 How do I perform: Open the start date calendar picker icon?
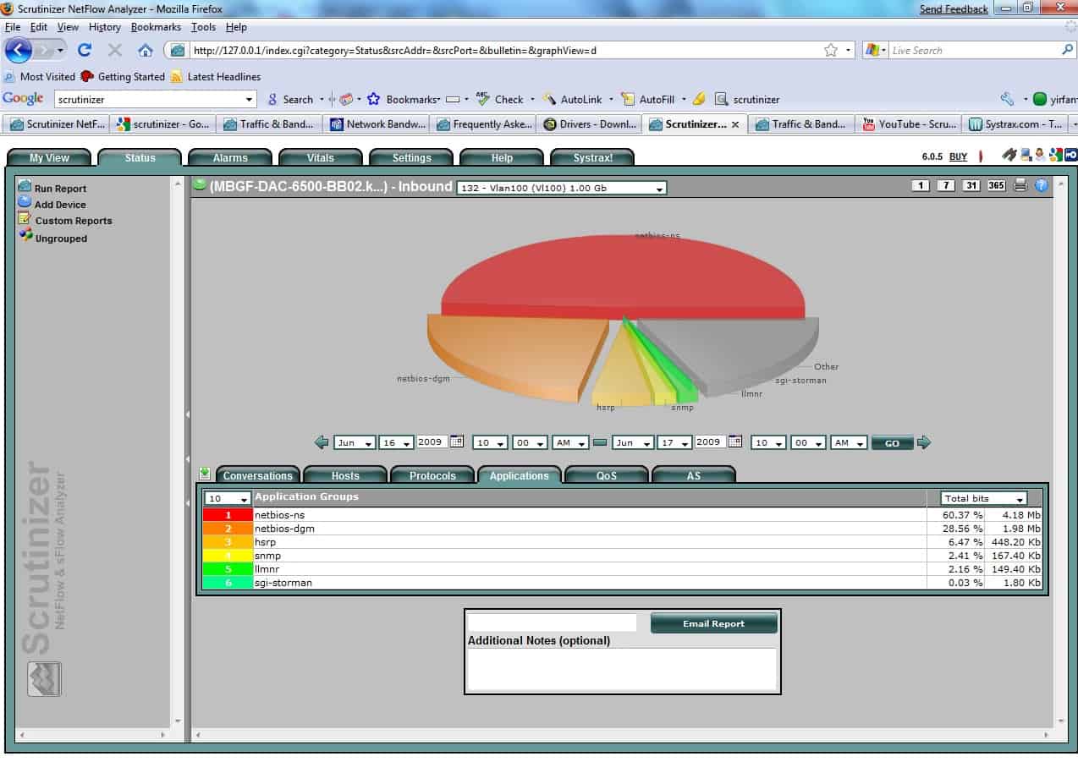(458, 441)
